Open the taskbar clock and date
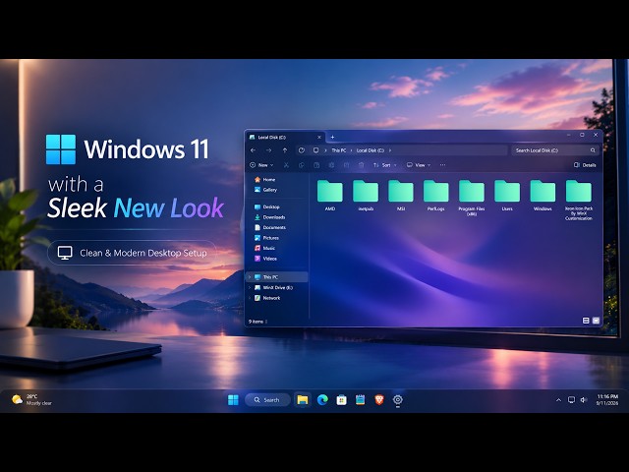Screen dimensions: 629x472 click(607, 400)
